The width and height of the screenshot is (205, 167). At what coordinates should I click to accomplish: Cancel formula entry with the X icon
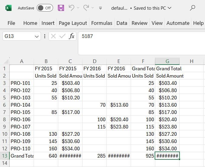(x=54, y=36)
